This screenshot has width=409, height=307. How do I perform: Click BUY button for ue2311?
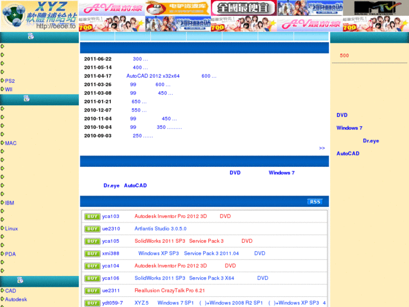tap(92, 291)
